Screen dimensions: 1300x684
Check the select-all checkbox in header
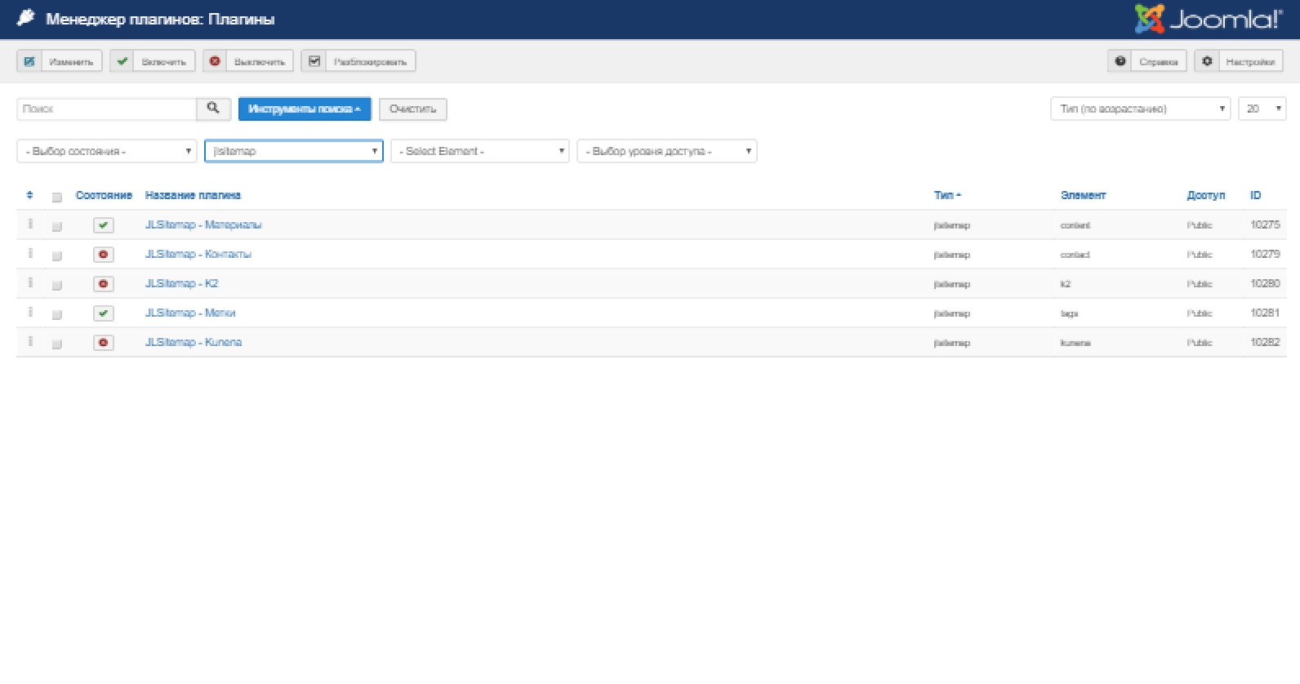point(56,198)
